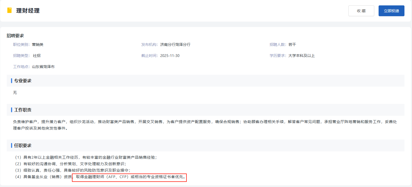Click the 社招 recruitment type value
412x187 pixels.
click(37, 56)
